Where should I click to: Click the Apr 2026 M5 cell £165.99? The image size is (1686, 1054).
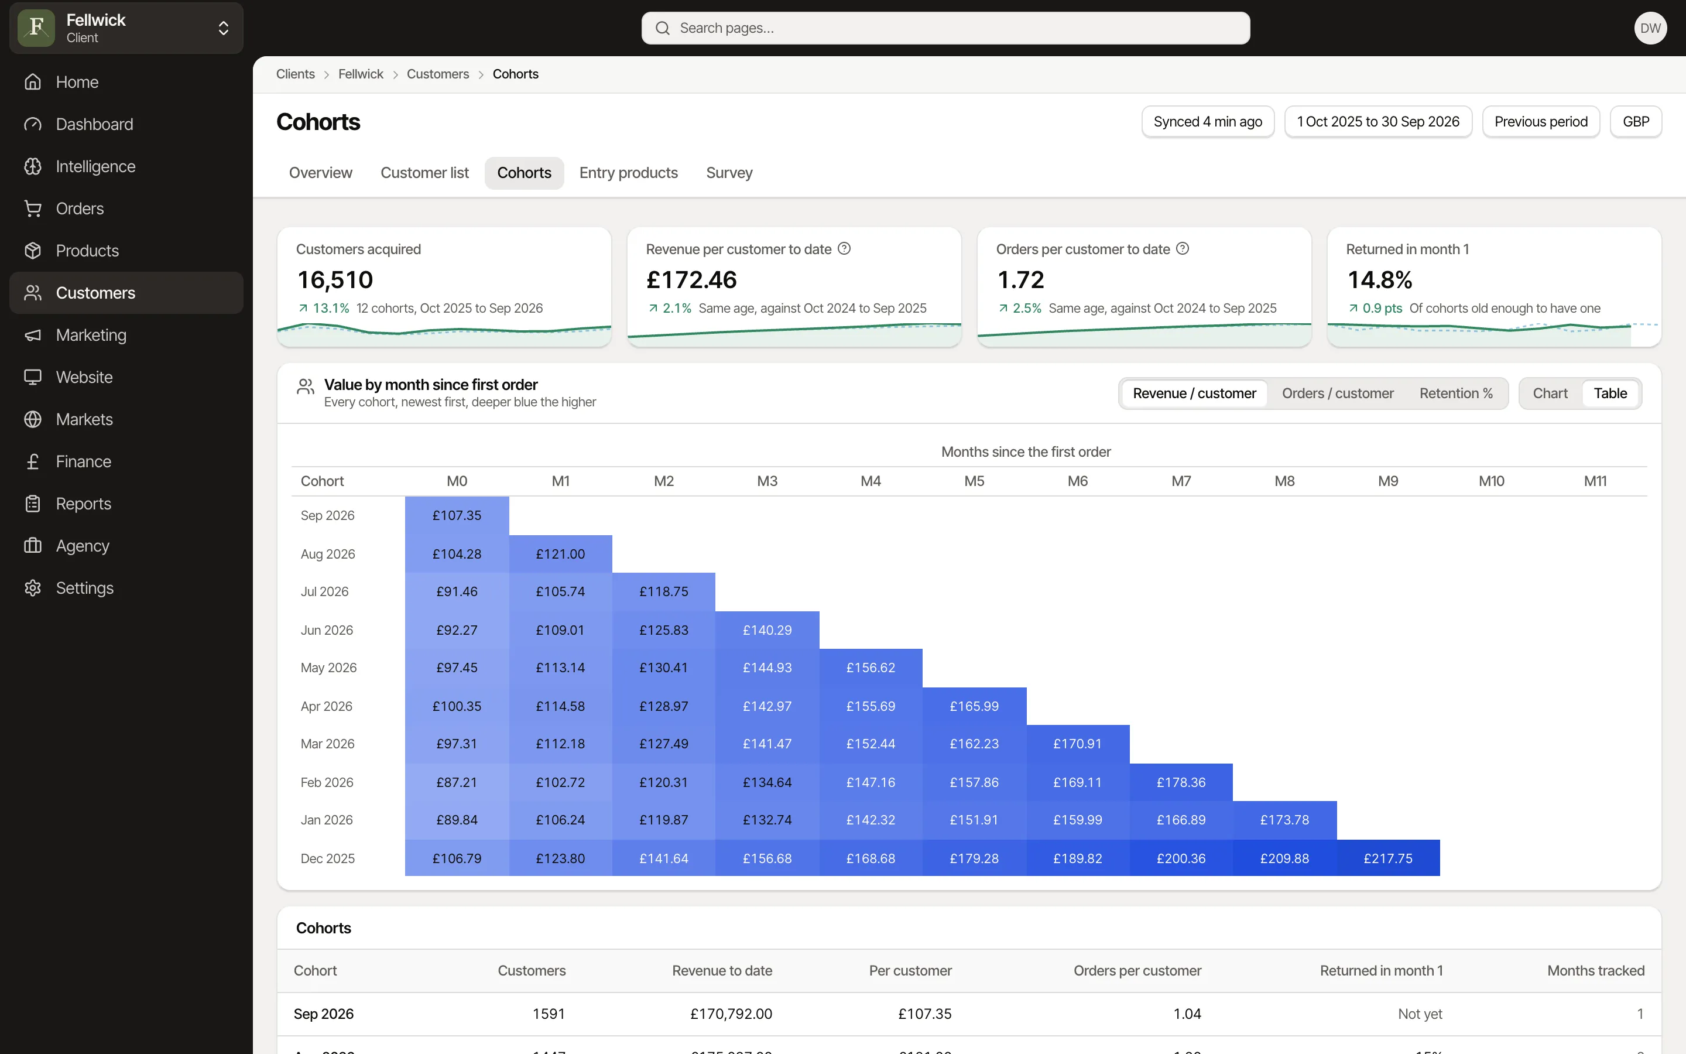(x=974, y=707)
